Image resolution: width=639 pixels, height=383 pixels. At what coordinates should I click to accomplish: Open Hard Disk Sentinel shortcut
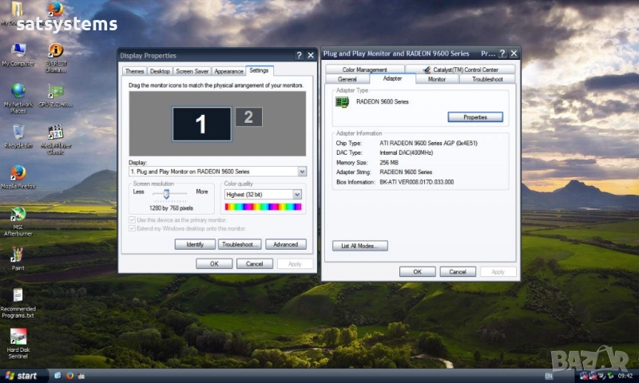point(18,338)
